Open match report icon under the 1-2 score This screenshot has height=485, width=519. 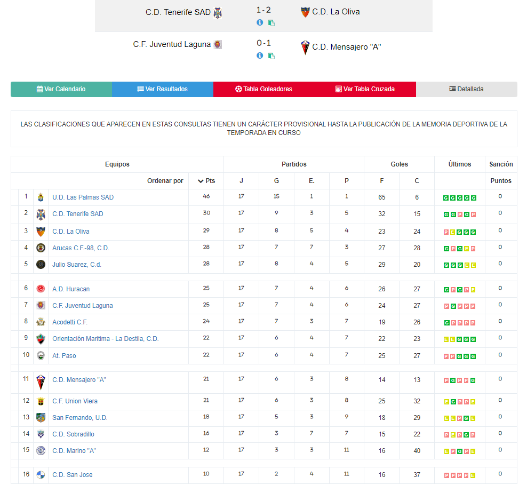tap(272, 23)
